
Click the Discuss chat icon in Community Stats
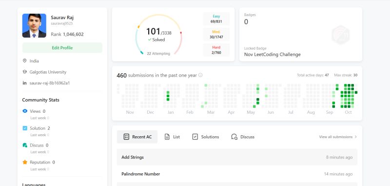(25, 145)
